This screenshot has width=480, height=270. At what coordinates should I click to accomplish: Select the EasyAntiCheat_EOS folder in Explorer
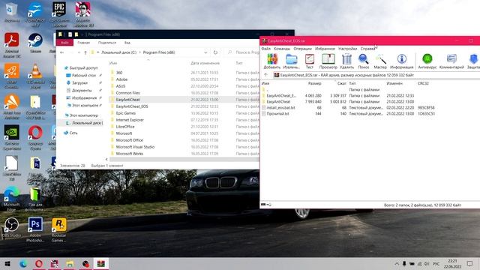coord(132,106)
